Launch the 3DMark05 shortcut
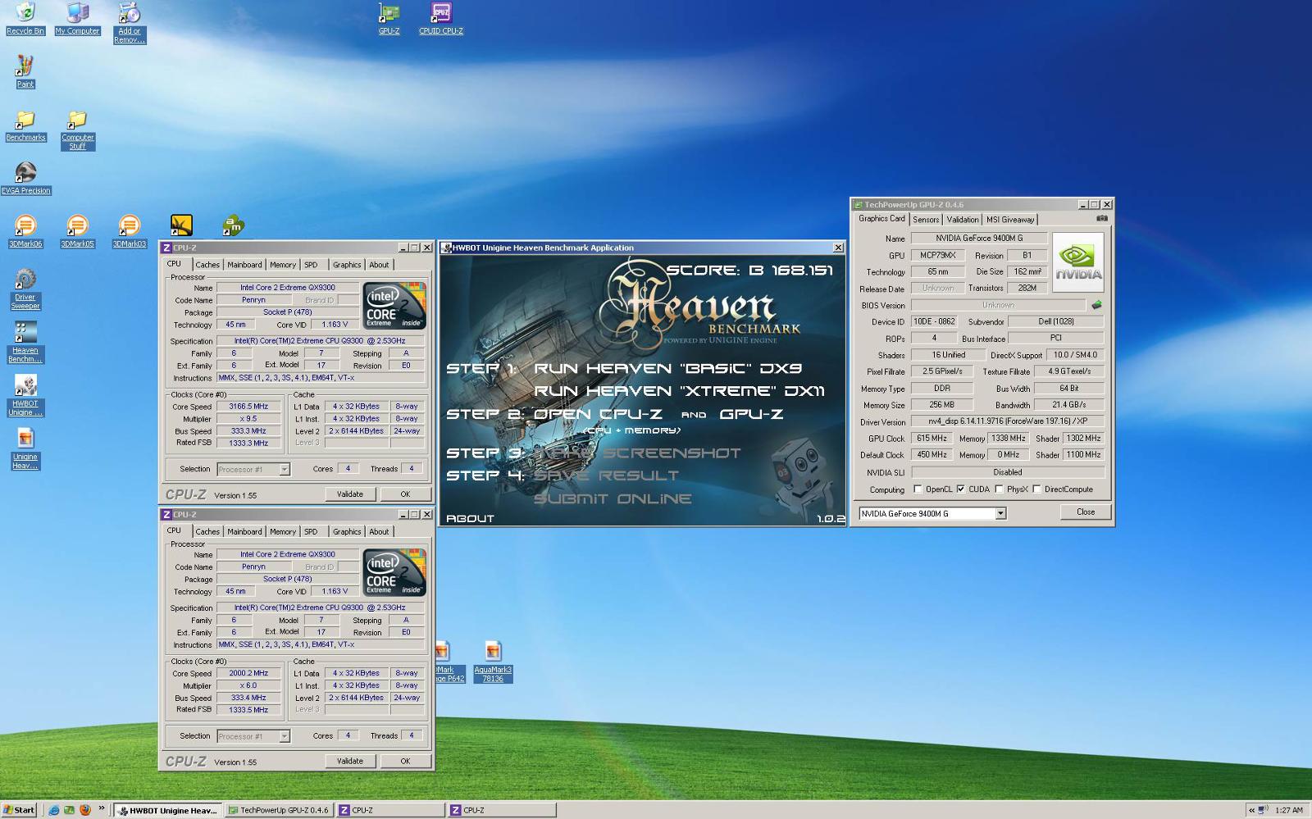This screenshot has width=1312, height=819. (77, 230)
